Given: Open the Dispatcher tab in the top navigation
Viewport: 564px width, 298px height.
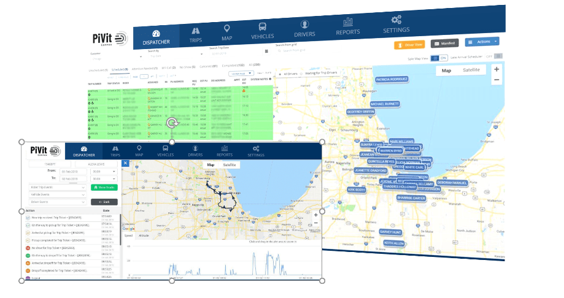Looking at the screenshot, I should [x=156, y=36].
